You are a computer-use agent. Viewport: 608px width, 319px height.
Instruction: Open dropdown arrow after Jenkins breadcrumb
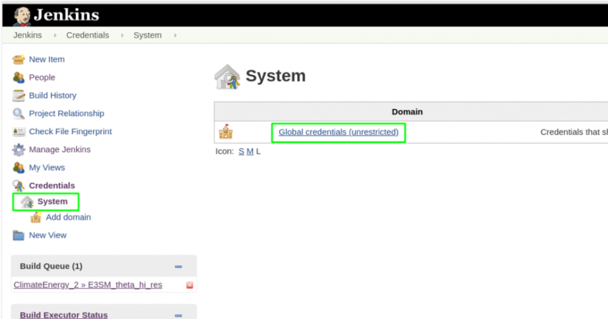click(54, 35)
